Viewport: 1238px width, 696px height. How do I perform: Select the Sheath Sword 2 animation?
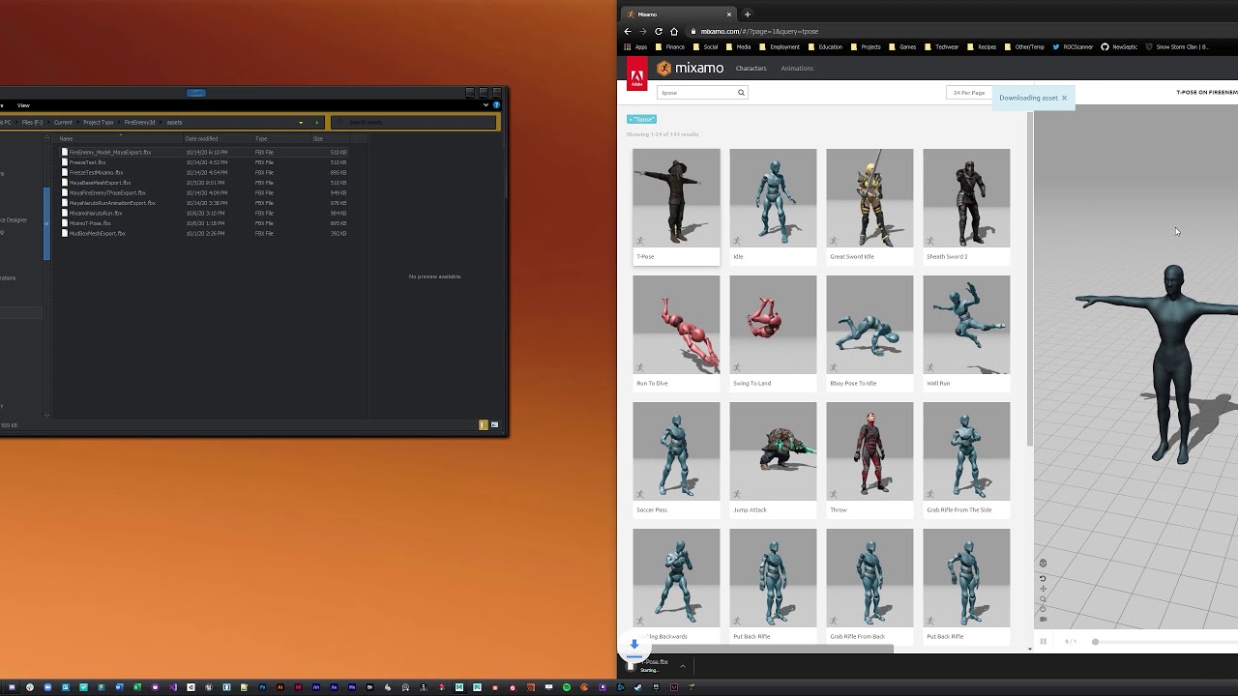coord(966,206)
